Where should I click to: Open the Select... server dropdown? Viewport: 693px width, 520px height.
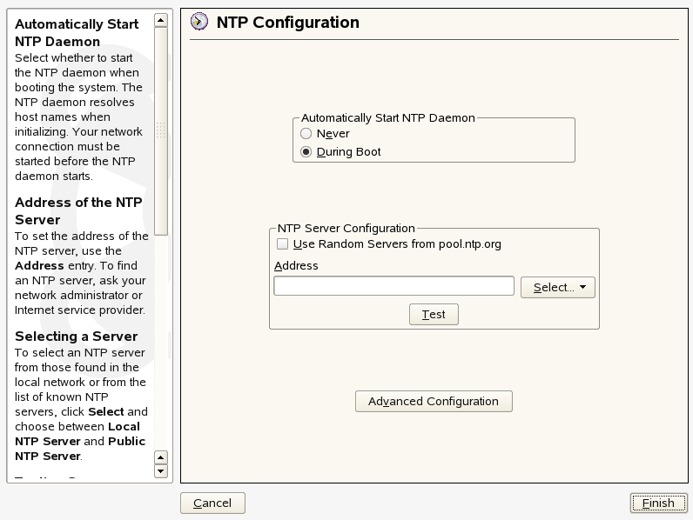[557, 287]
